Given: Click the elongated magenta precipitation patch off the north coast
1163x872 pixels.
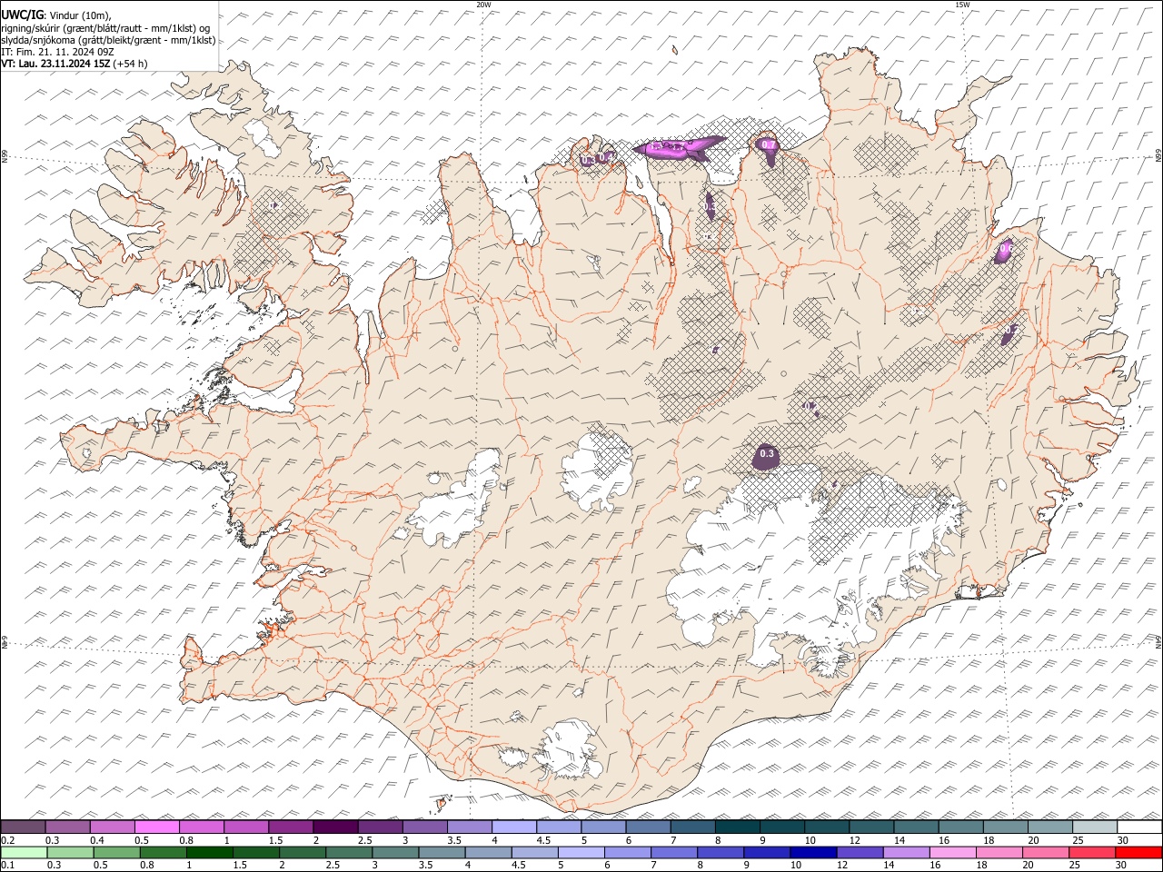Looking at the screenshot, I should coord(679,147).
